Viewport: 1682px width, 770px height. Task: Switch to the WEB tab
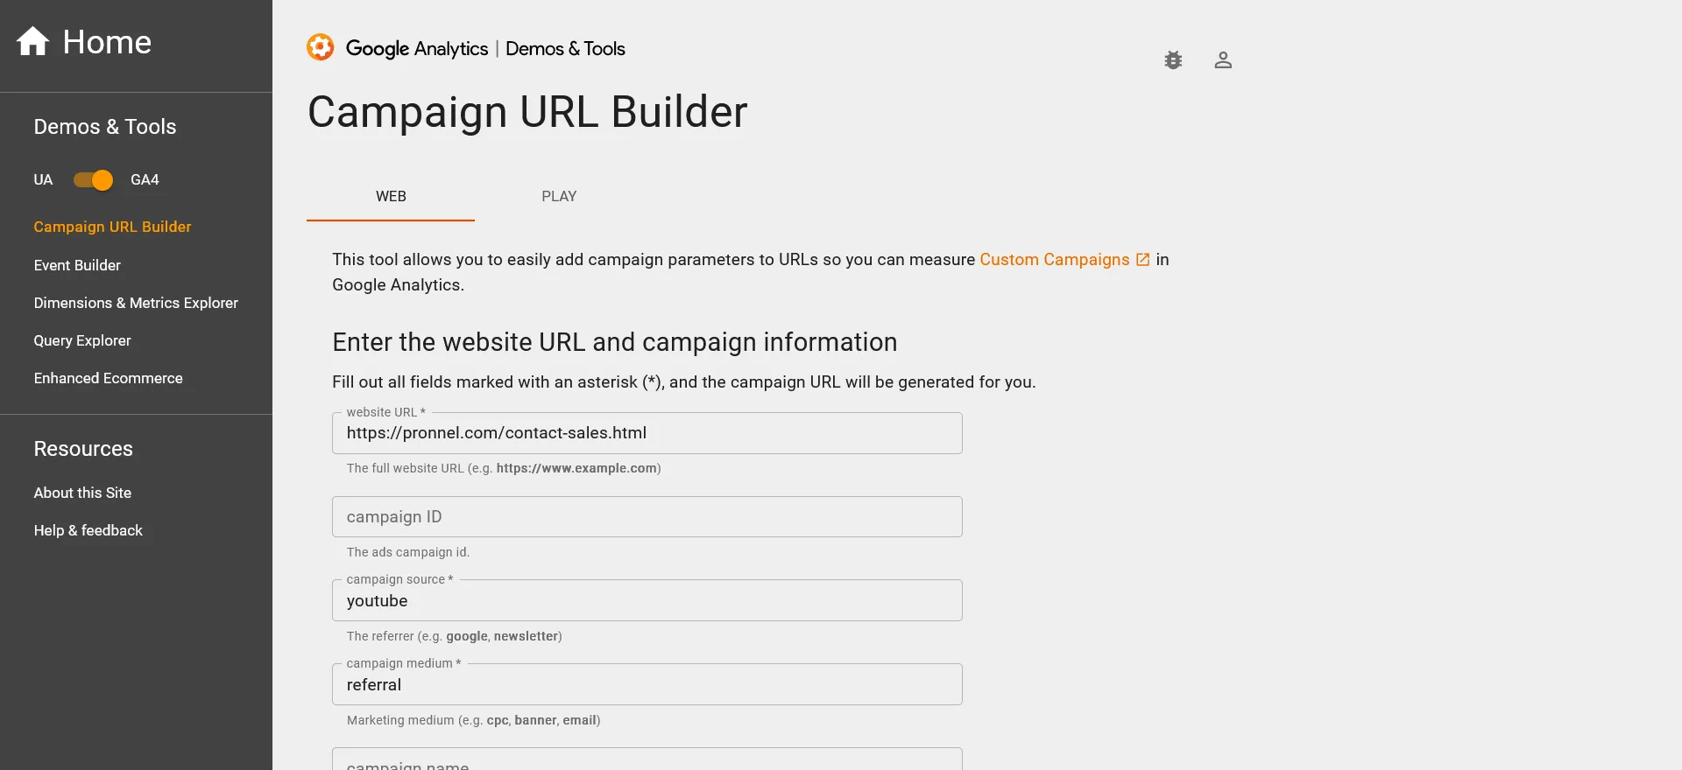(x=391, y=197)
